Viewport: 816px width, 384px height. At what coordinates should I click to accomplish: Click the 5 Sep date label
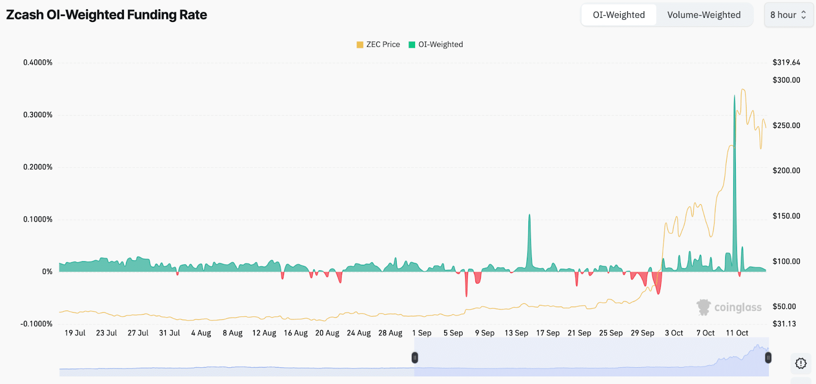point(453,333)
